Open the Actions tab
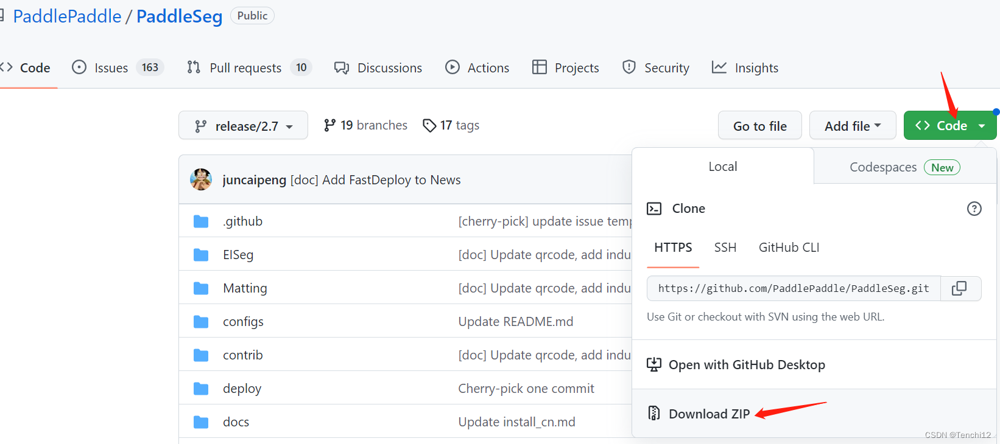 point(477,68)
